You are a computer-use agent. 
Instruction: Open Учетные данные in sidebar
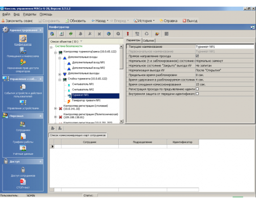click(x=23, y=150)
